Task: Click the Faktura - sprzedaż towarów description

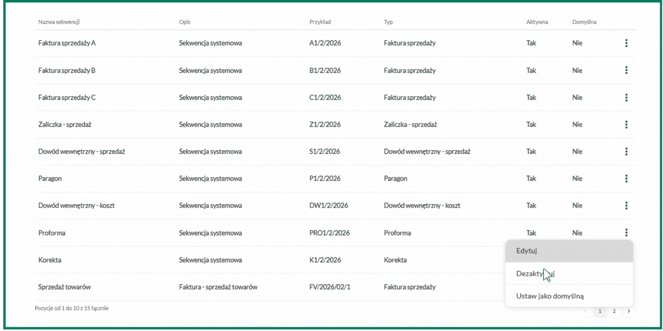Action: [218, 287]
